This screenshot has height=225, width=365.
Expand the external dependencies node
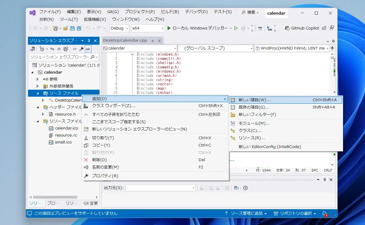[37, 86]
